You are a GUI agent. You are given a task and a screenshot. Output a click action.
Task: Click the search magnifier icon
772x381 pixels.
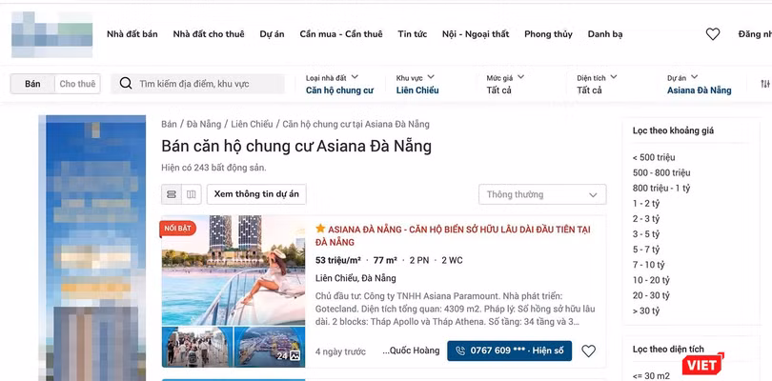tap(126, 83)
